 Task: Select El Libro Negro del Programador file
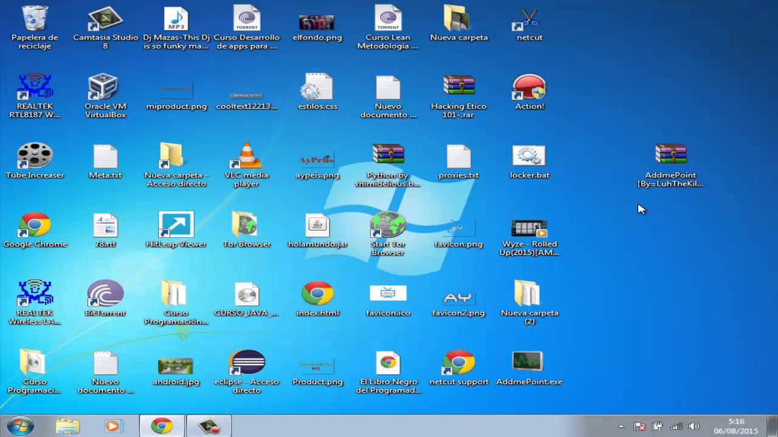pyautogui.click(x=388, y=363)
